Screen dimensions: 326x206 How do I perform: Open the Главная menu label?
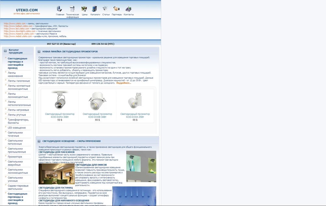[x=60, y=15]
